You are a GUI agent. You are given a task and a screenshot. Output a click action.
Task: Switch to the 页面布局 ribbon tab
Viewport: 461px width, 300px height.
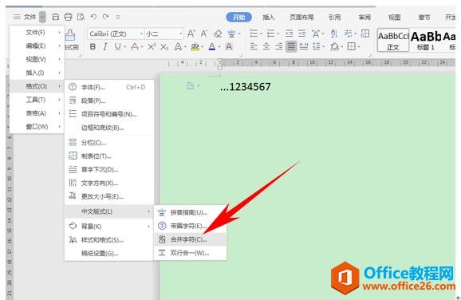pyautogui.click(x=301, y=17)
